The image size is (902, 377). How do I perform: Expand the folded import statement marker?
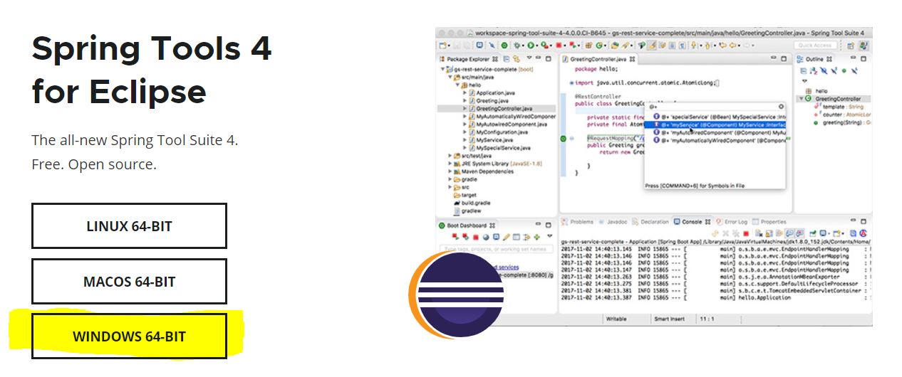point(571,83)
